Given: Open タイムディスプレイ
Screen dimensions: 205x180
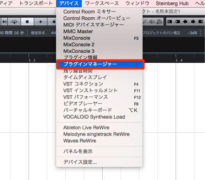Looking at the screenshot, I should click(x=100, y=77).
